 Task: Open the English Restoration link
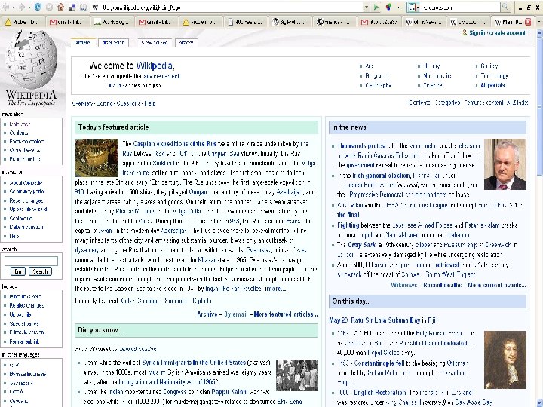[379, 393]
